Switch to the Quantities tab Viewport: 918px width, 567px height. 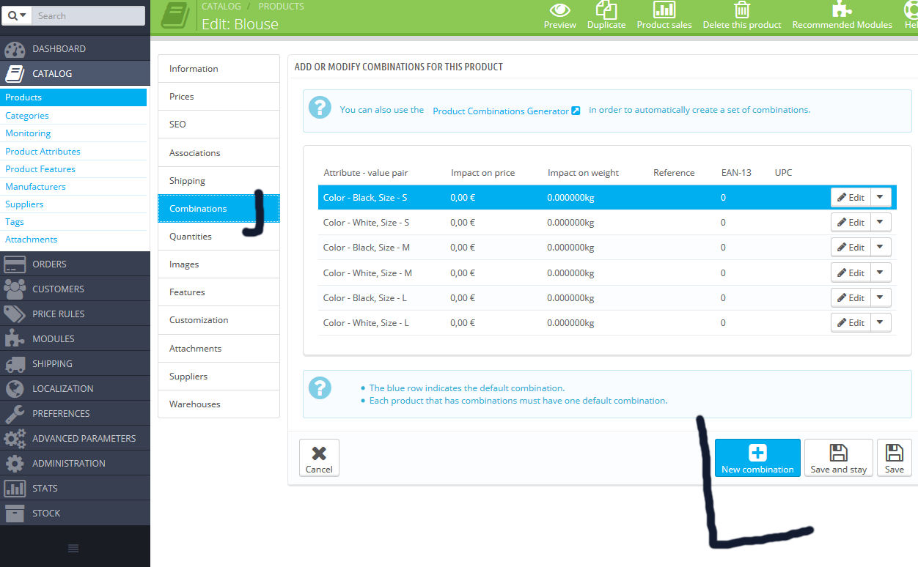click(x=219, y=237)
